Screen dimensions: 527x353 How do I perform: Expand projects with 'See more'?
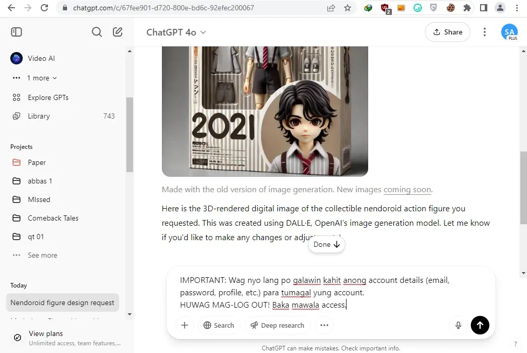(x=42, y=255)
